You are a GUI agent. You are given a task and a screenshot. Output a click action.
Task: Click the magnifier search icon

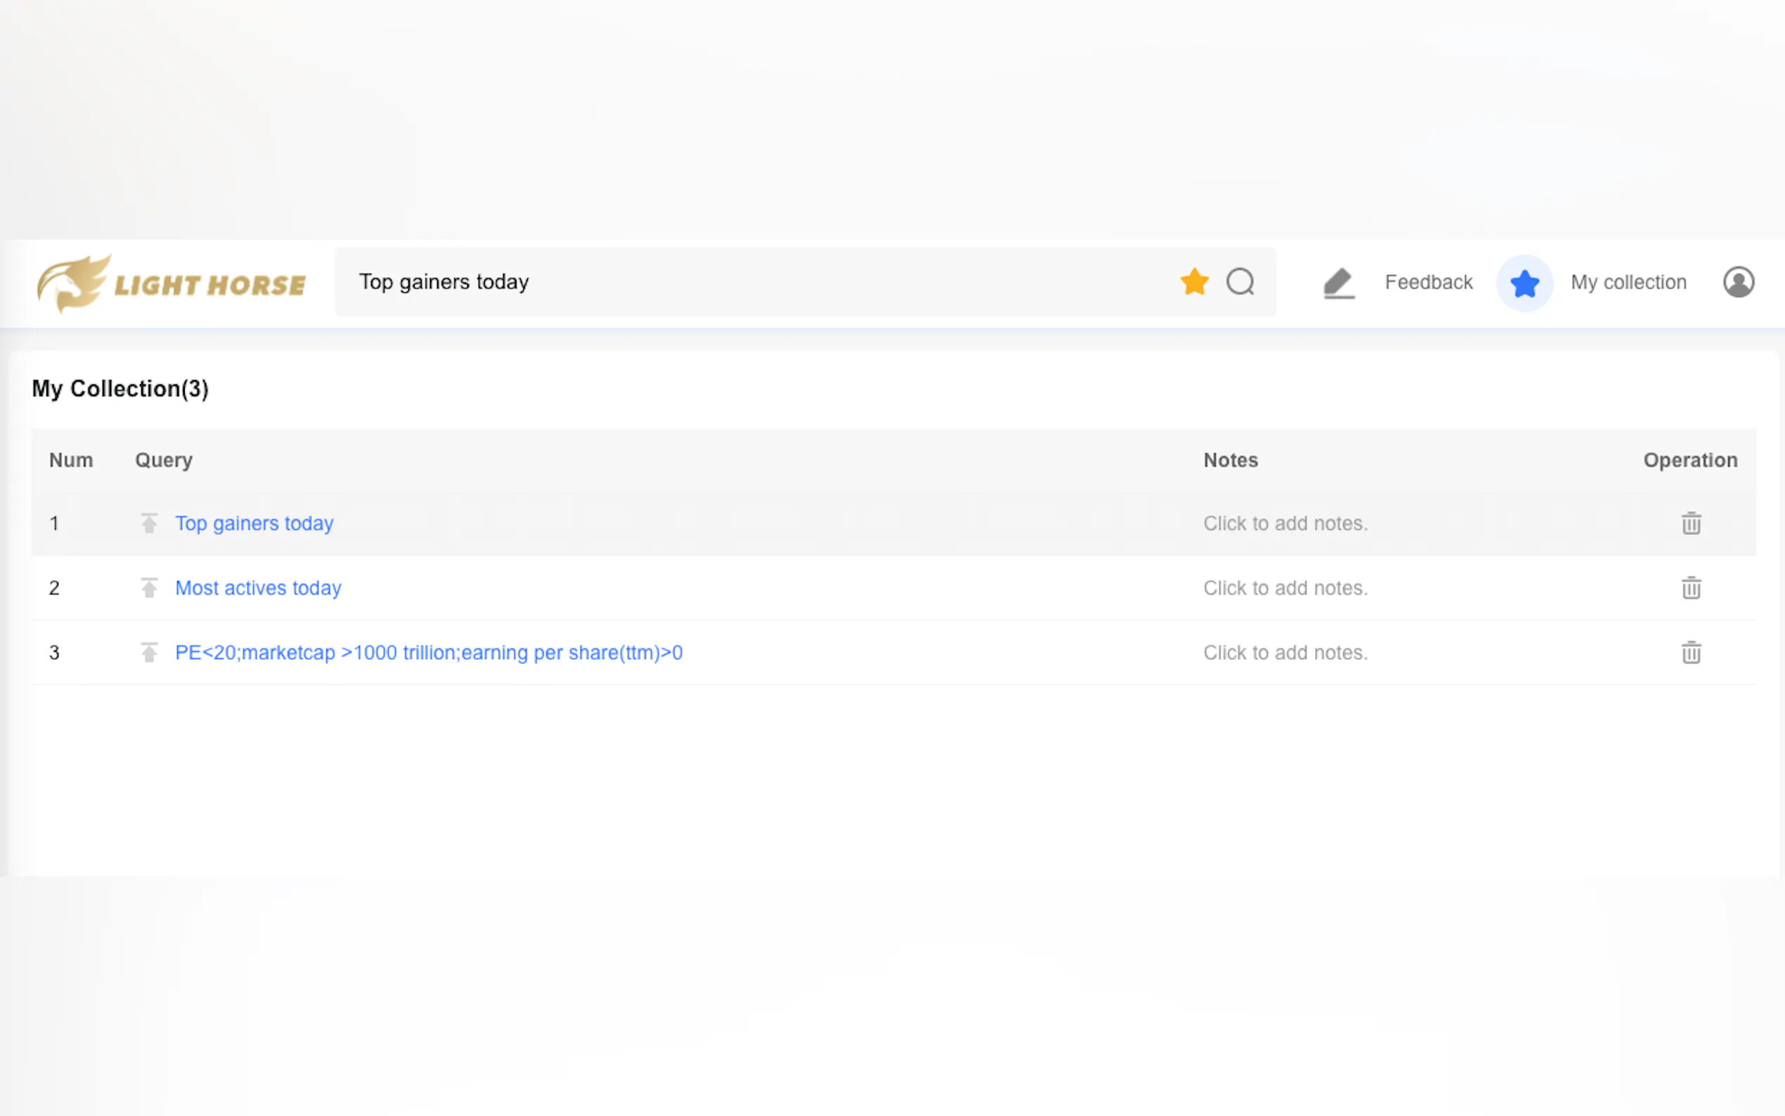1240,282
